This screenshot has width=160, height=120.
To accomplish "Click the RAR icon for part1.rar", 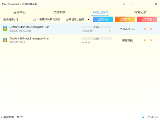I will 5,29.
